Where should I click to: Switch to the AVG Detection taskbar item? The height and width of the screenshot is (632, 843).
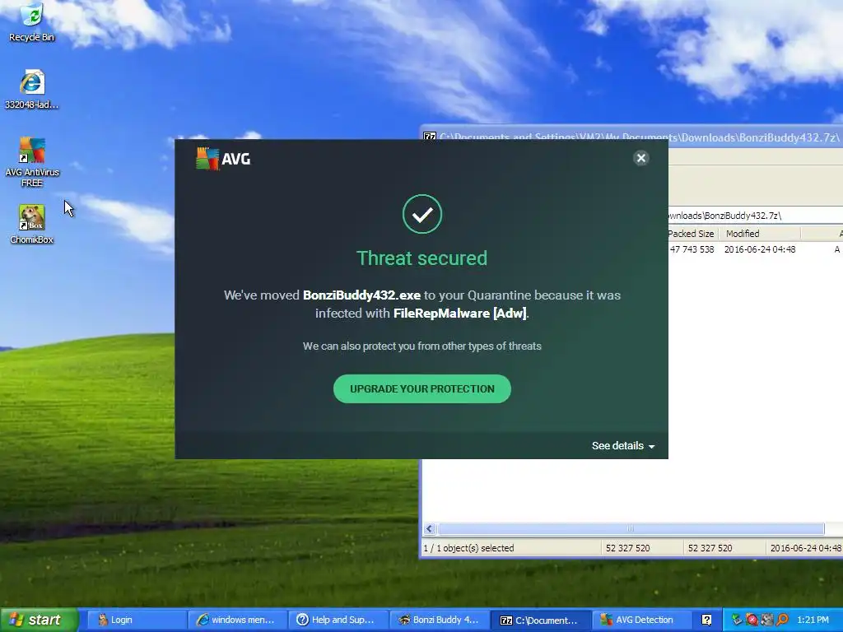[641, 620]
